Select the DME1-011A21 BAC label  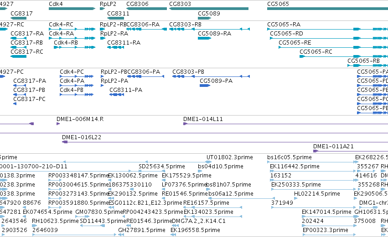[x=333, y=146]
